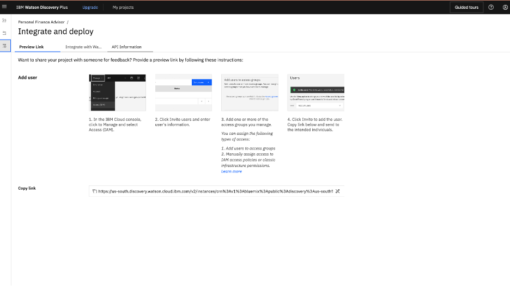This screenshot has height=286, width=510.
Task: Open the help question mark icon
Action: point(491,7)
